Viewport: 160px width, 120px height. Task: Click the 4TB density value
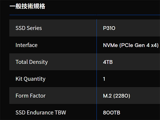click(x=108, y=62)
